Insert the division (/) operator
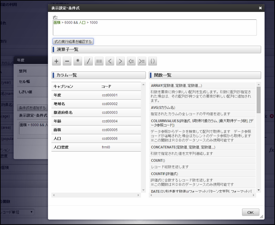The height and width of the screenshot is (225, 275). [88, 61]
